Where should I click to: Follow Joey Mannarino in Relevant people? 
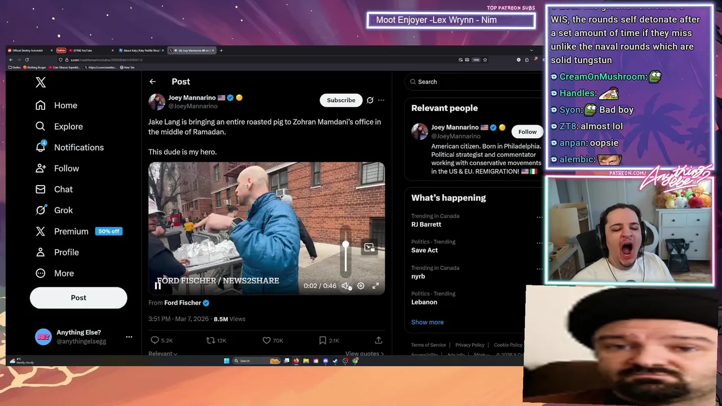[x=527, y=132]
